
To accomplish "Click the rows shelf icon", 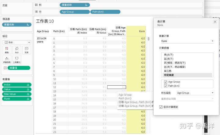I will (x=36, y=12).
